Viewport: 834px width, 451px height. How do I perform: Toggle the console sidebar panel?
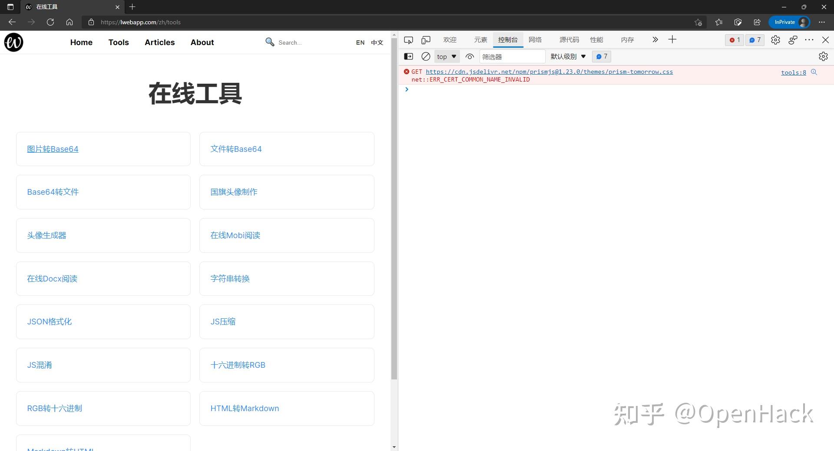click(408, 56)
